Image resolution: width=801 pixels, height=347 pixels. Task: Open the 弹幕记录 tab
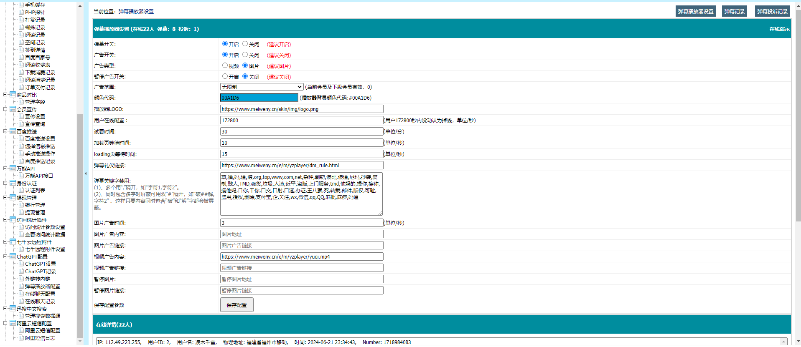pos(735,11)
